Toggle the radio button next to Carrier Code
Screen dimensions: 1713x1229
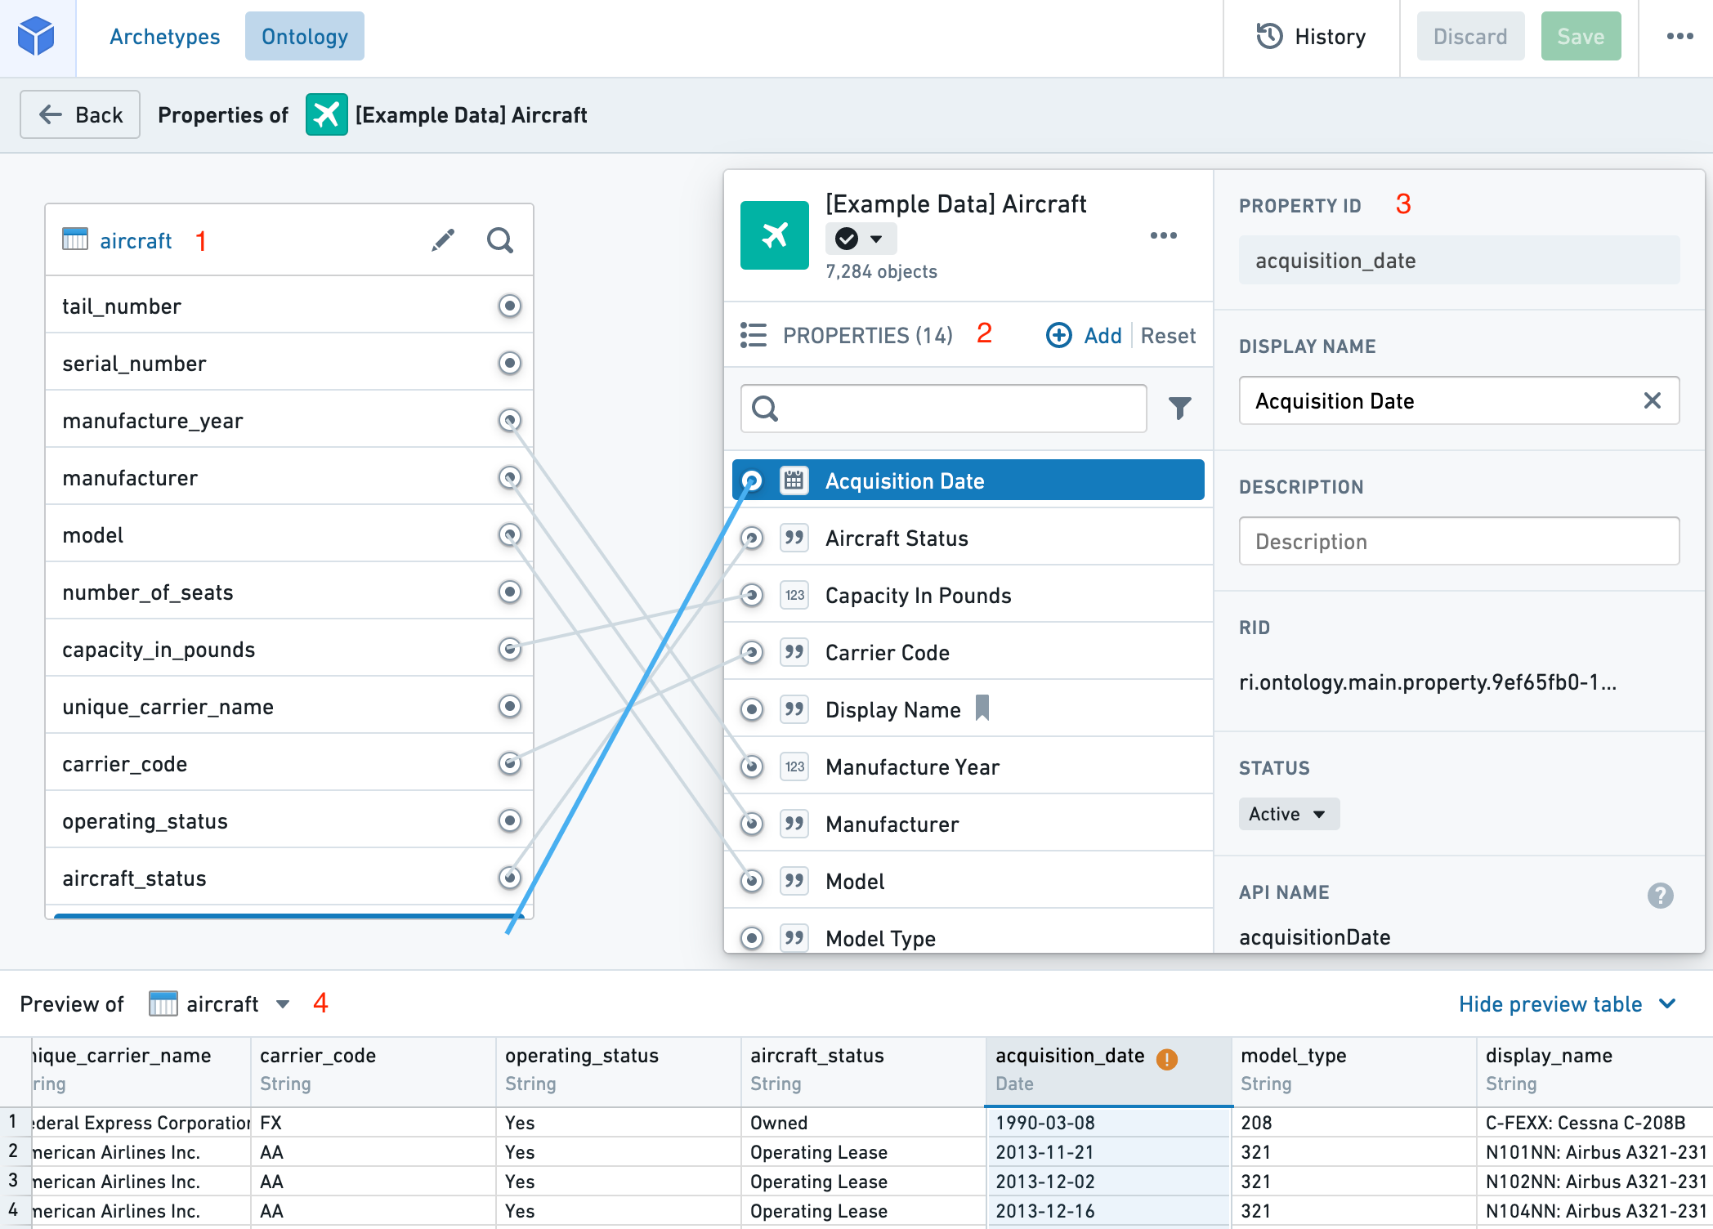pos(751,653)
